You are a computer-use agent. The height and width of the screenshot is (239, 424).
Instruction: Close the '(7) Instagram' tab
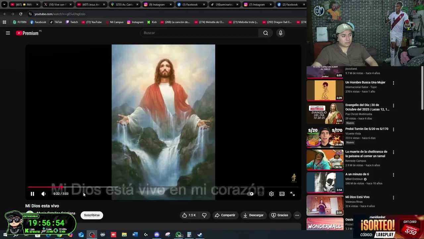(271, 5)
